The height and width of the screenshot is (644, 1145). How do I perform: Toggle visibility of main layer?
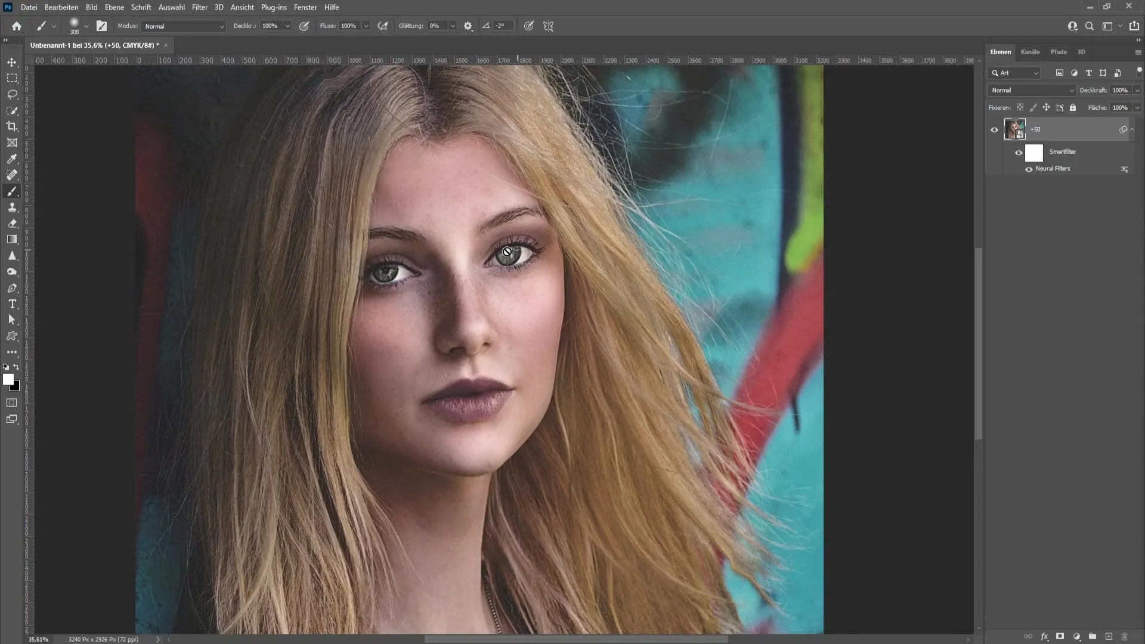coord(995,129)
